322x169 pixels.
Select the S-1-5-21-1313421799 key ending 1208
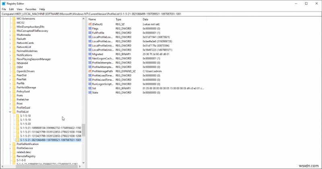[51, 136]
